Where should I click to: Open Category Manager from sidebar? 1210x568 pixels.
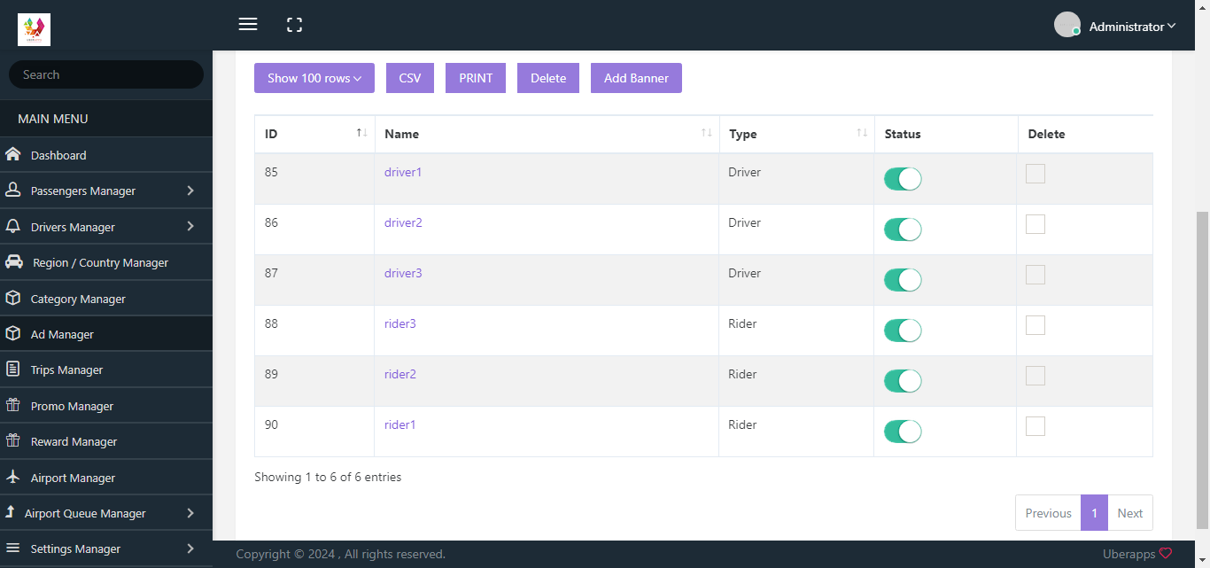[78, 299]
